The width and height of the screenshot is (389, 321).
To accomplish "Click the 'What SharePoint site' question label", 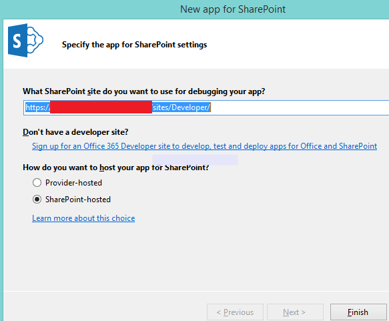I will point(144,91).
